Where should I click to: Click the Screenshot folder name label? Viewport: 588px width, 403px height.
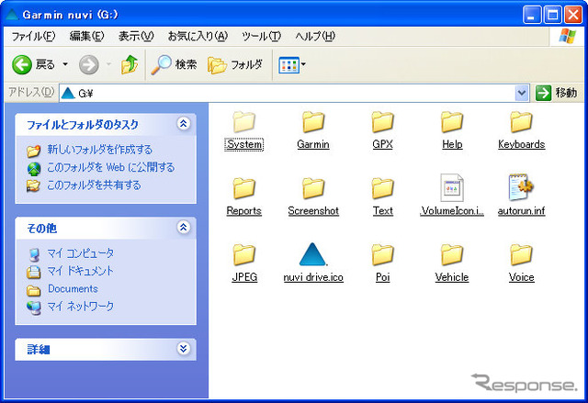[313, 211]
